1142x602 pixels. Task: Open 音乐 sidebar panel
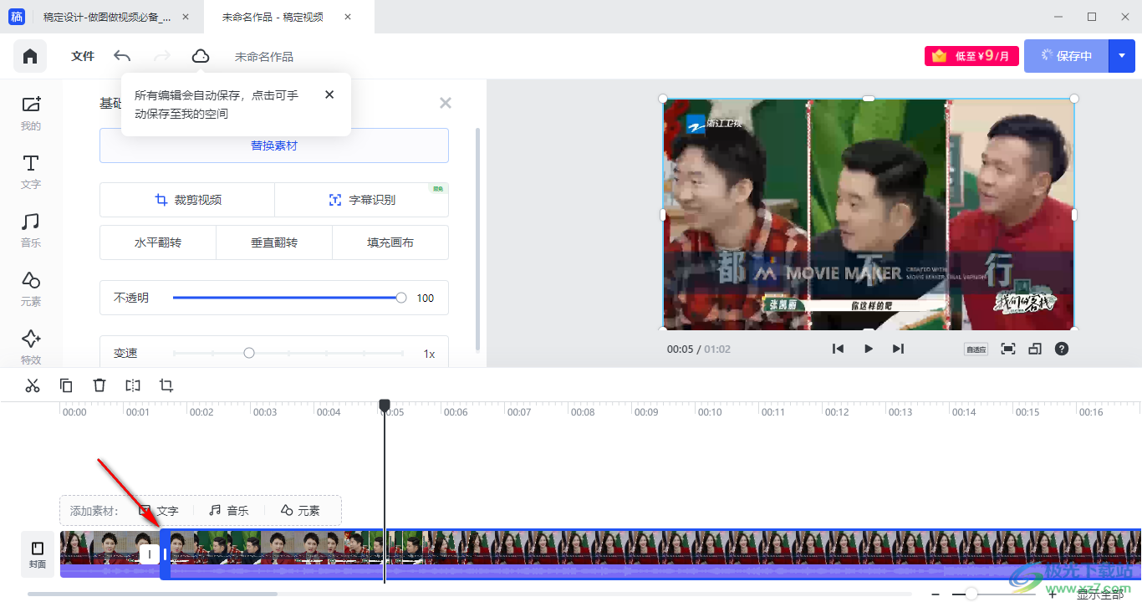pyautogui.click(x=31, y=231)
